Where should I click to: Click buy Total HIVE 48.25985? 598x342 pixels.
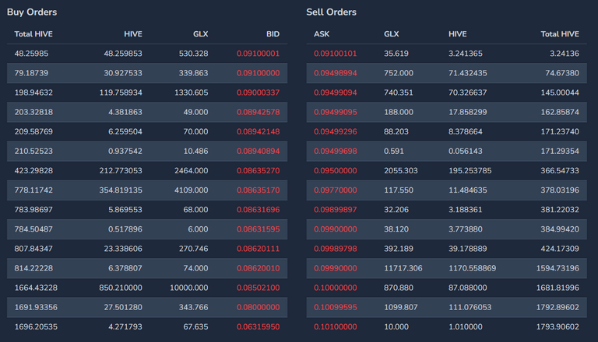(x=31, y=54)
